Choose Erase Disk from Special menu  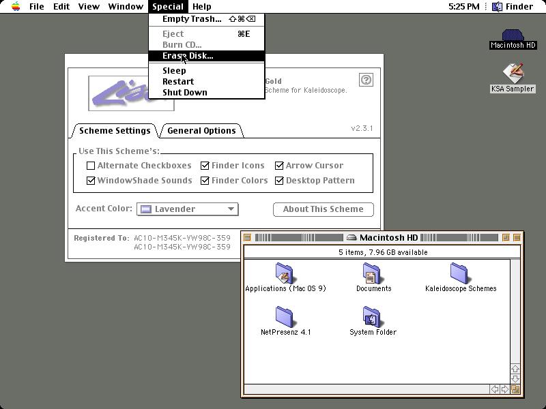(207, 56)
